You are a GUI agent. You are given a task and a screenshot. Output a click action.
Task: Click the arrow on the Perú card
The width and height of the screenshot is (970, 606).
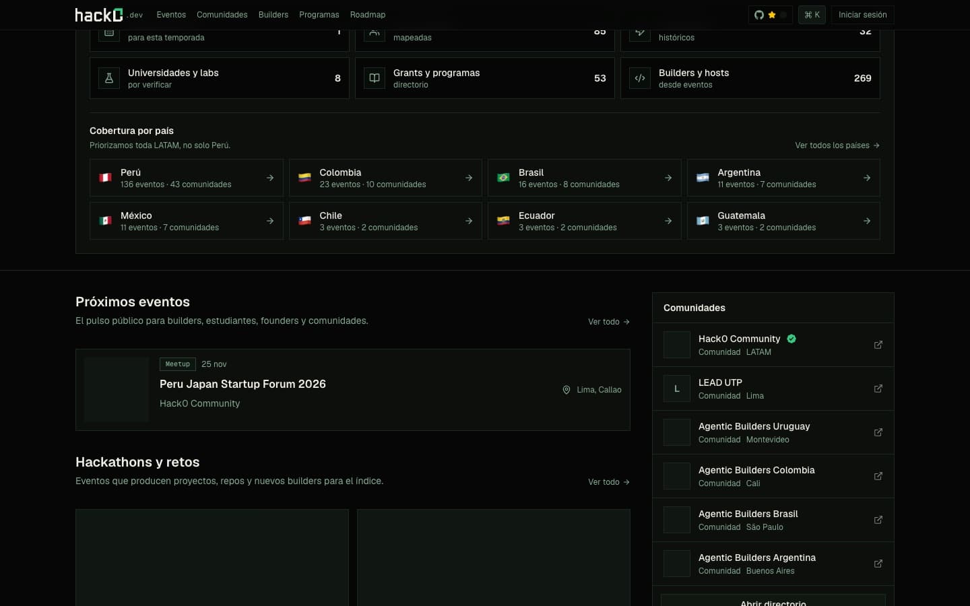pyautogui.click(x=270, y=178)
